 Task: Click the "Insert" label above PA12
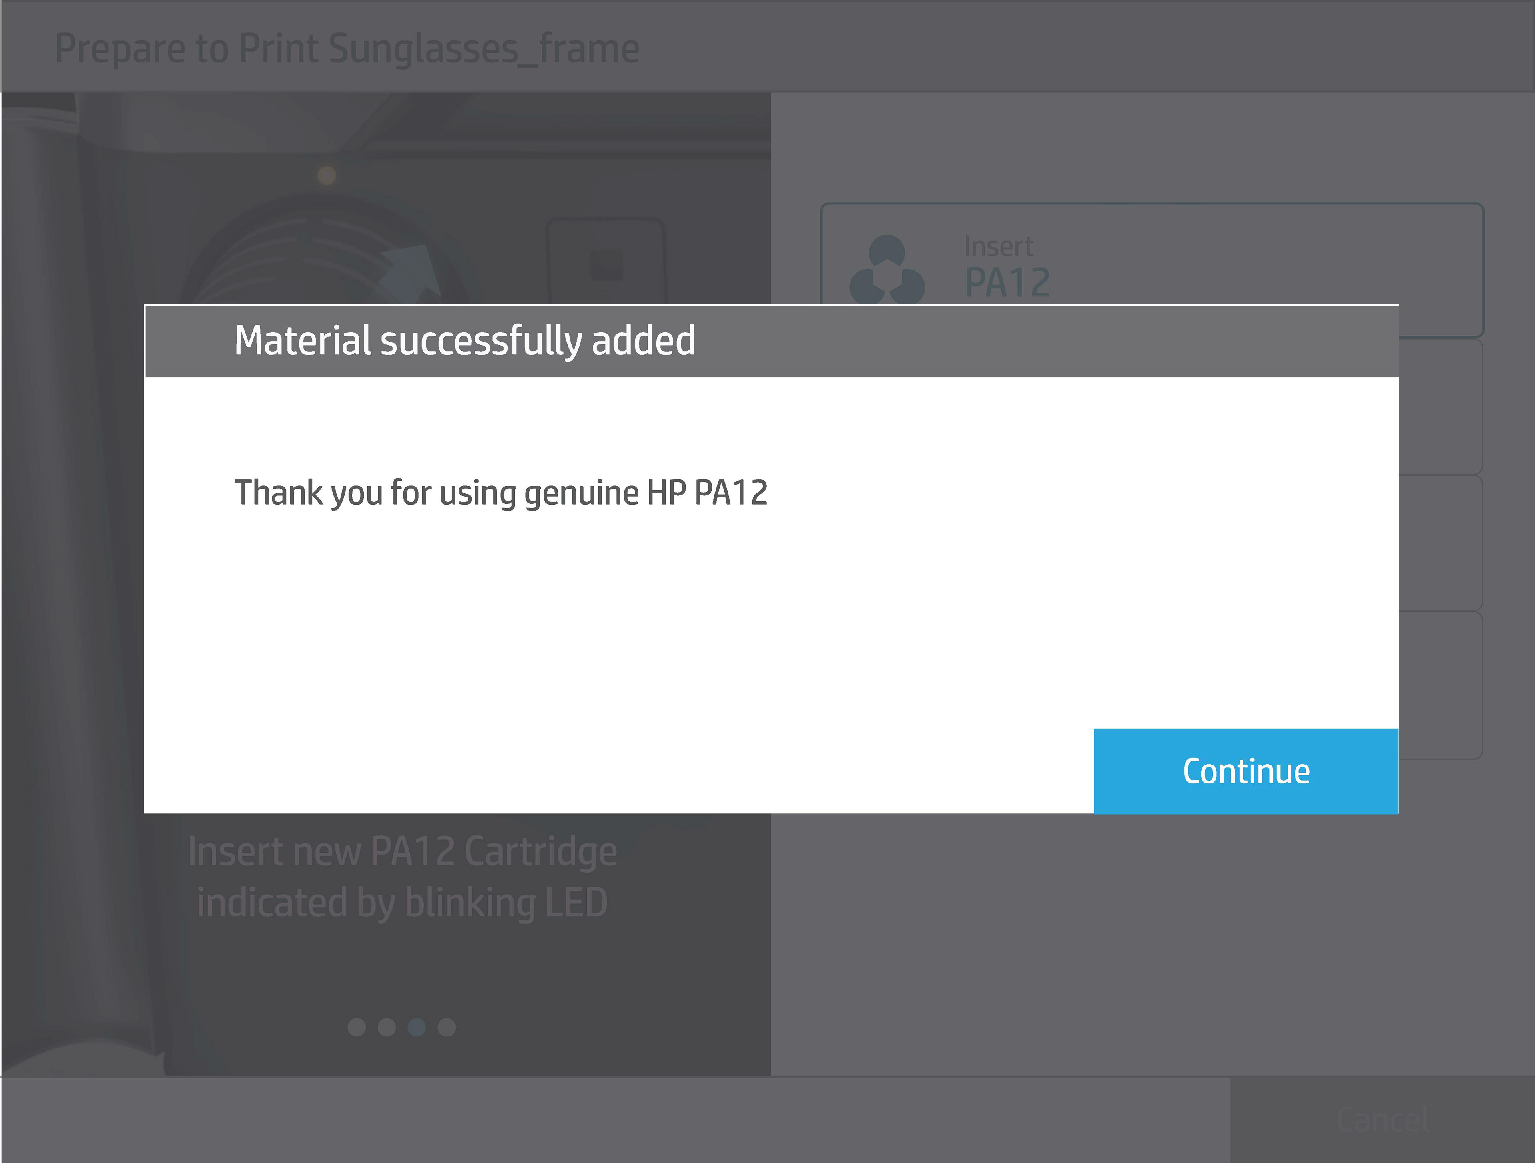(998, 246)
